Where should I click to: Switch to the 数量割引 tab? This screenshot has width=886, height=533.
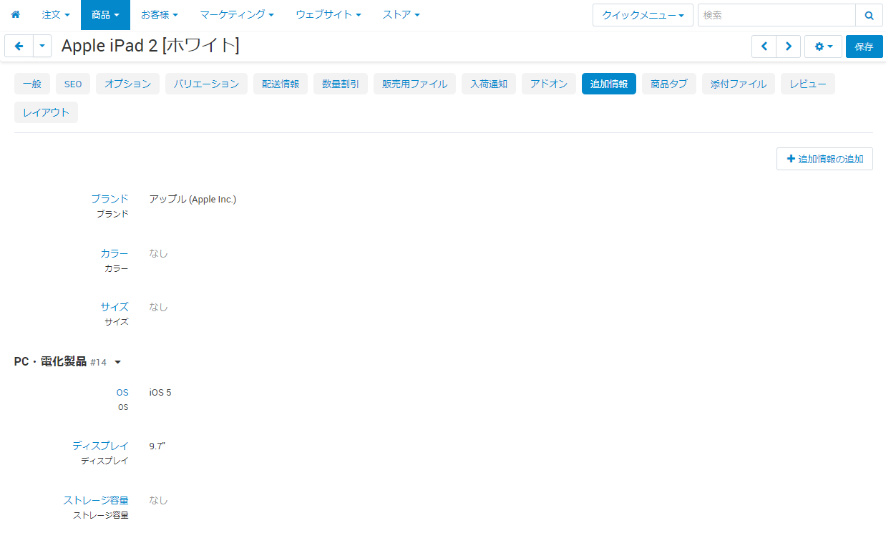point(341,84)
